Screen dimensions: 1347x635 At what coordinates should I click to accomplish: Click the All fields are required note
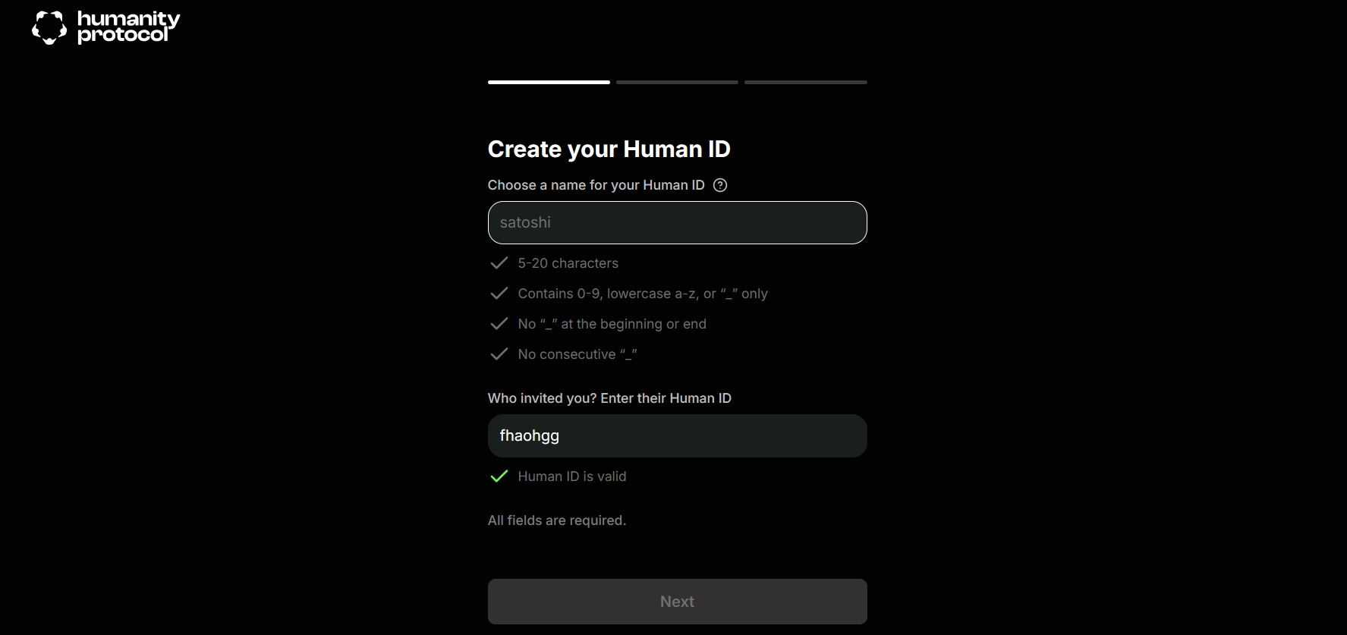pos(557,520)
